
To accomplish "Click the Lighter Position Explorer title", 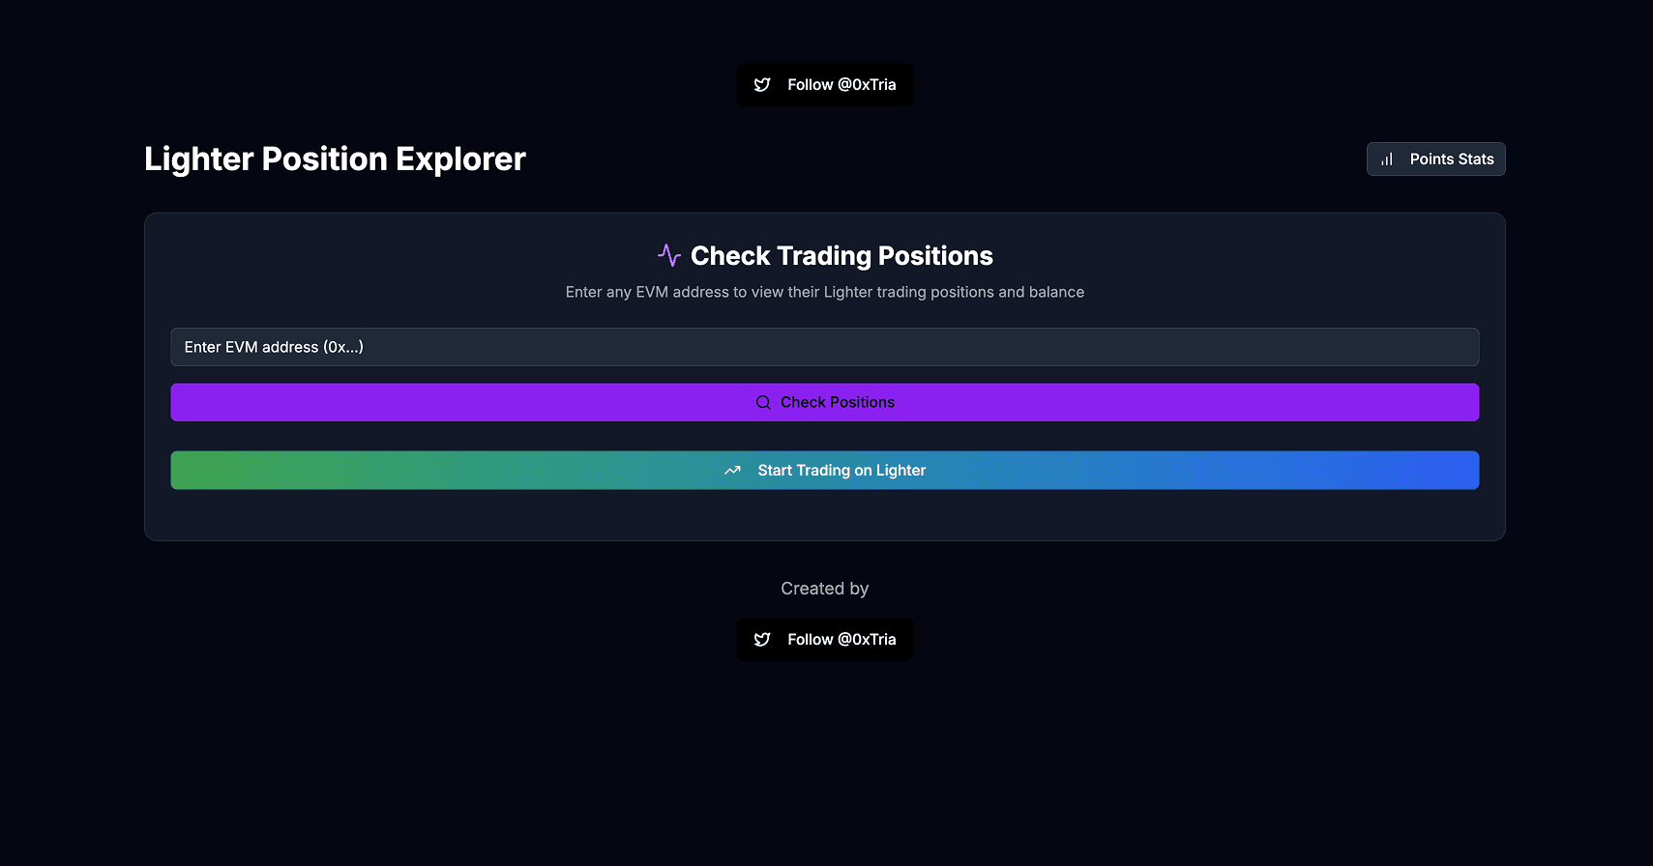I will tap(335, 159).
